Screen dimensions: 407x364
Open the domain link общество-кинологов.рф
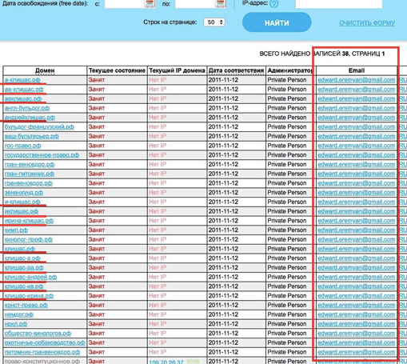(x=38, y=334)
